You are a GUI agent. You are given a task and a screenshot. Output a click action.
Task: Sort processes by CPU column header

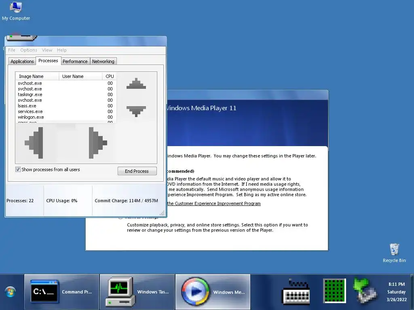[x=109, y=76]
